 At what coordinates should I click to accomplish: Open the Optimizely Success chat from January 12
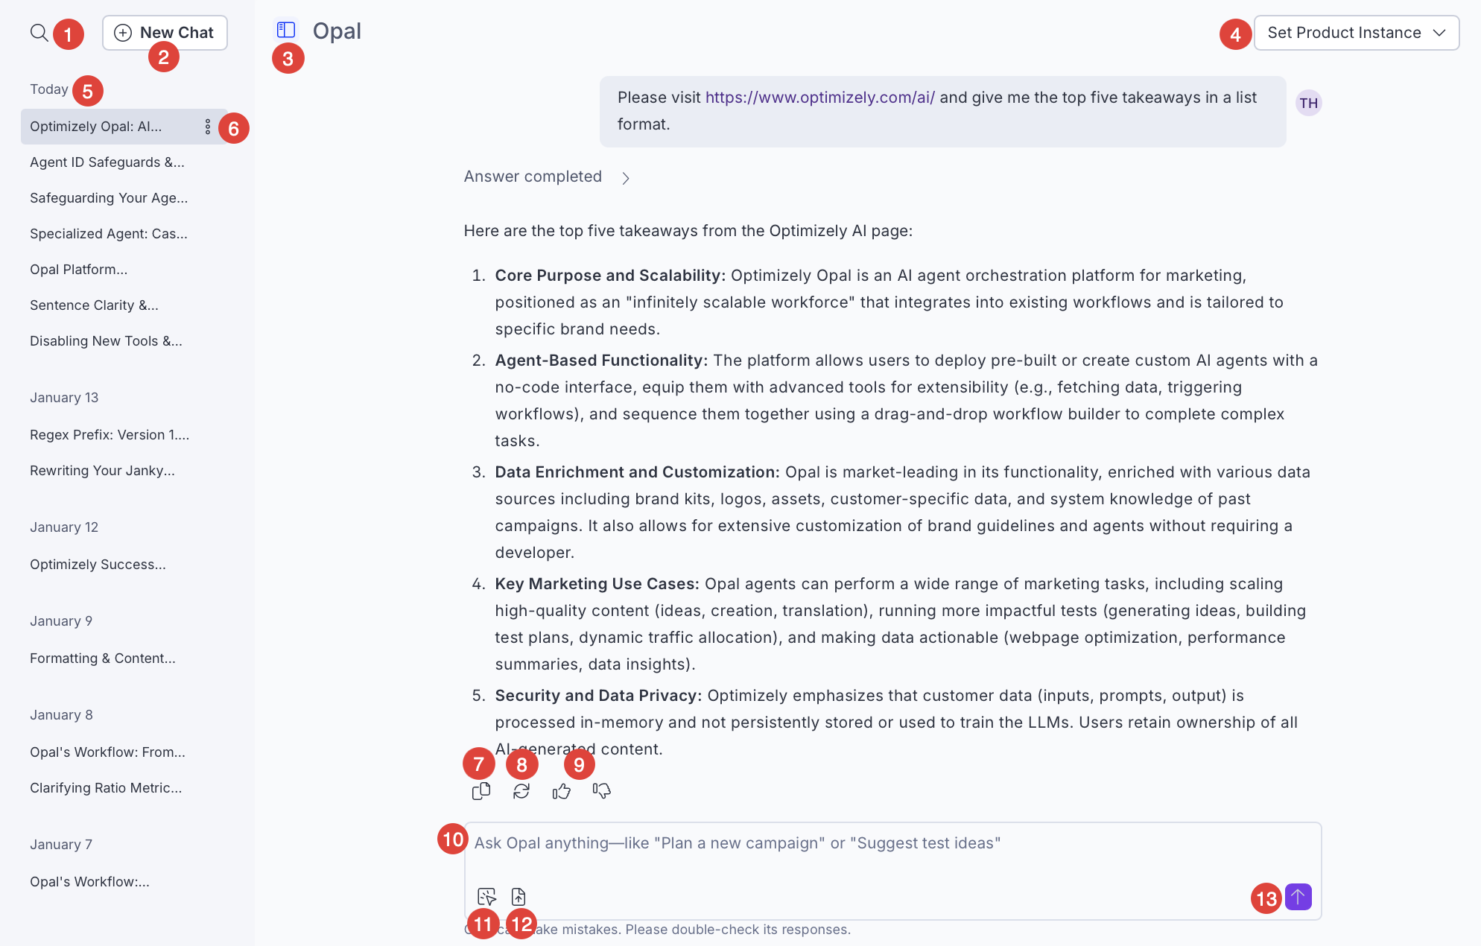(98, 565)
